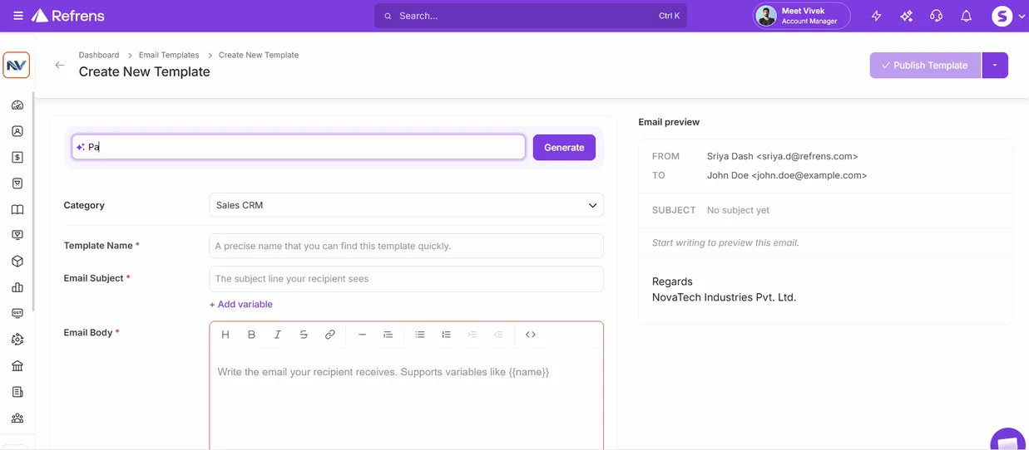The width and height of the screenshot is (1029, 450).
Task: Click Publish Template button
Action: click(x=925, y=66)
